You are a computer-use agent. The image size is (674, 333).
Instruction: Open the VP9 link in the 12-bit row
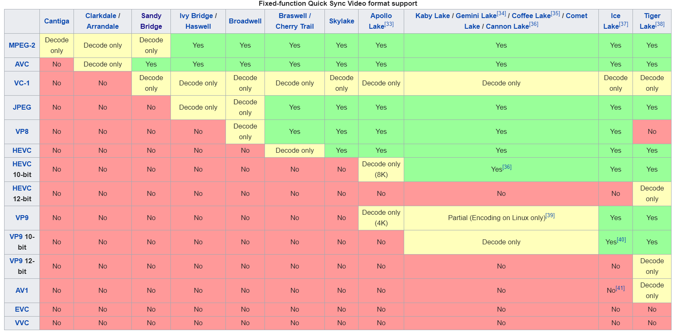(16, 261)
